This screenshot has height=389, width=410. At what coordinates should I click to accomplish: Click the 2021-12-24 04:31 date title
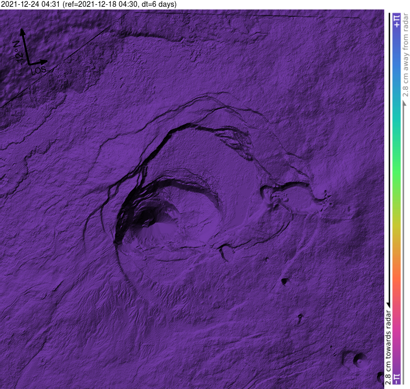[30, 4]
